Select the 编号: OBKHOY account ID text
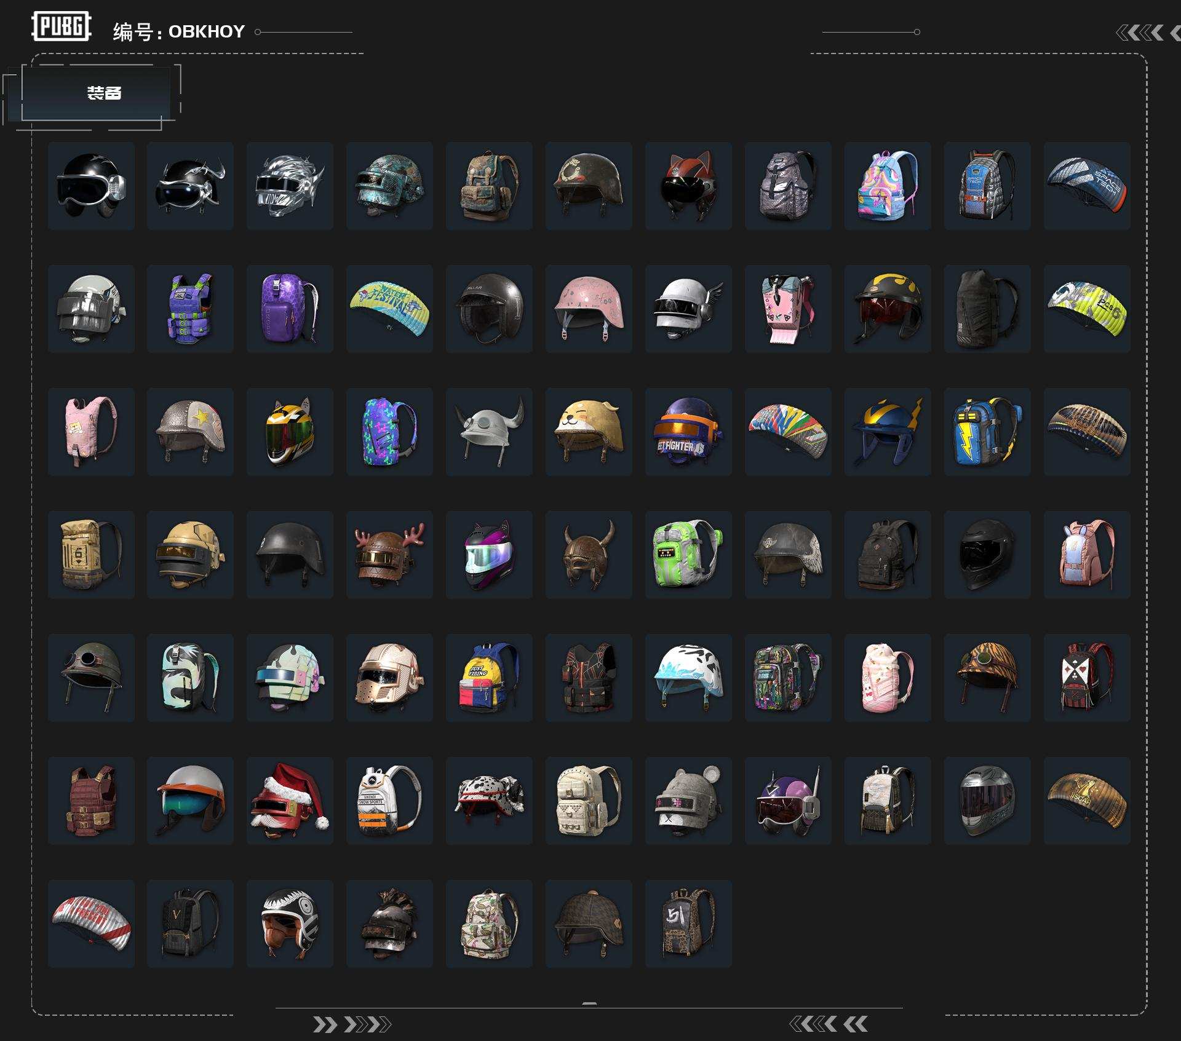 tap(179, 31)
